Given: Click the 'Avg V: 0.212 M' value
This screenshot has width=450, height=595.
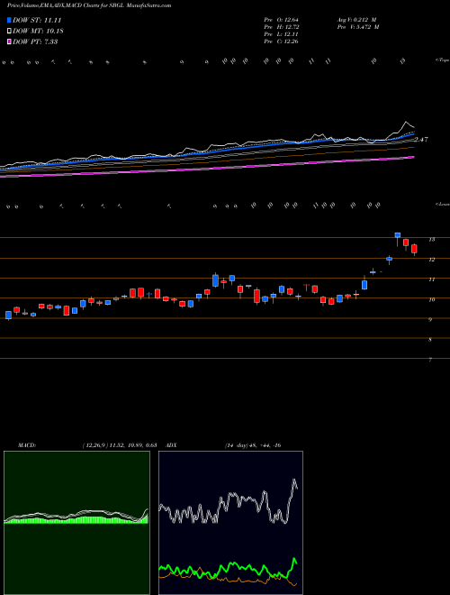Looking at the screenshot, I should point(356,20).
